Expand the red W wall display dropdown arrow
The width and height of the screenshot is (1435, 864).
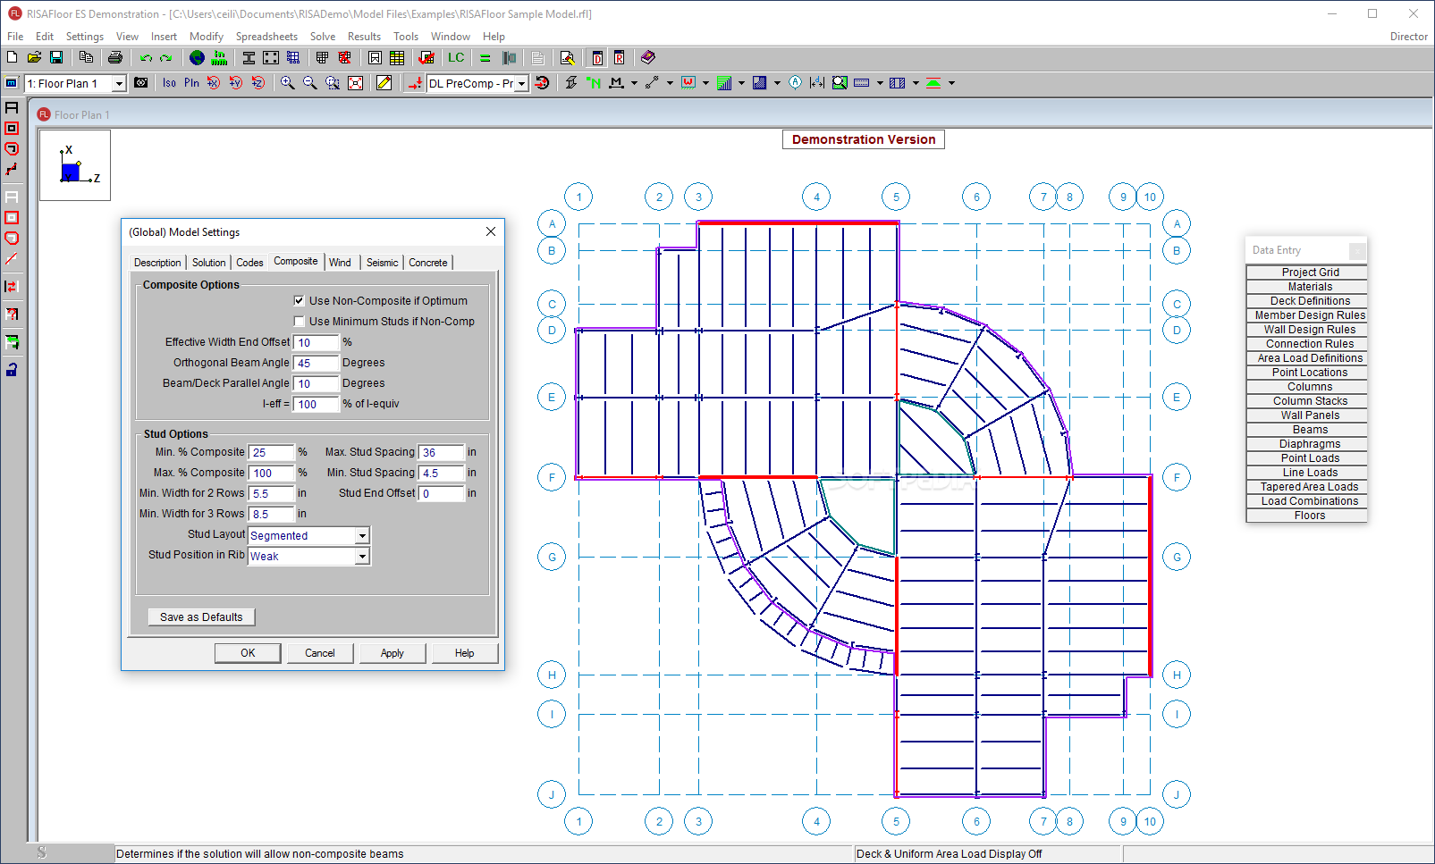click(x=705, y=83)
